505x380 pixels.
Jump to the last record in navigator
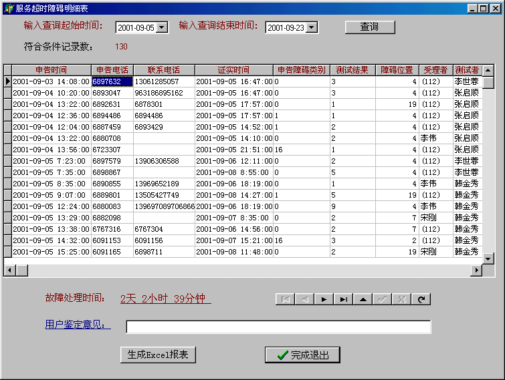coord(344,299)
